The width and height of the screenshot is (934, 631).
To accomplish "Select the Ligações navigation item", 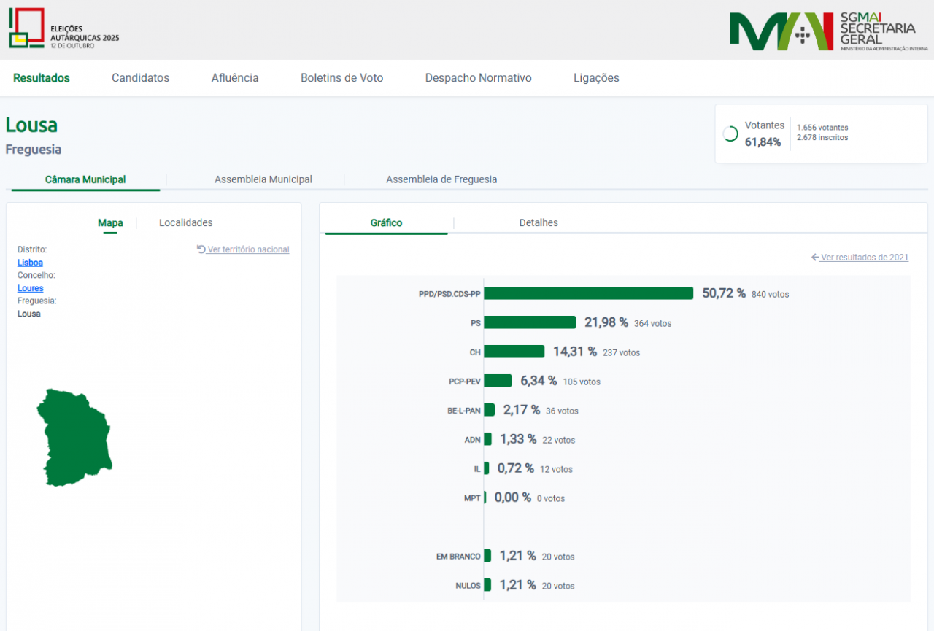I will click(596, 78).
